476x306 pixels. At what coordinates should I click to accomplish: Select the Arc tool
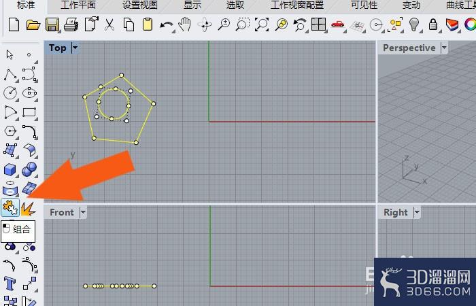(10, 113)
